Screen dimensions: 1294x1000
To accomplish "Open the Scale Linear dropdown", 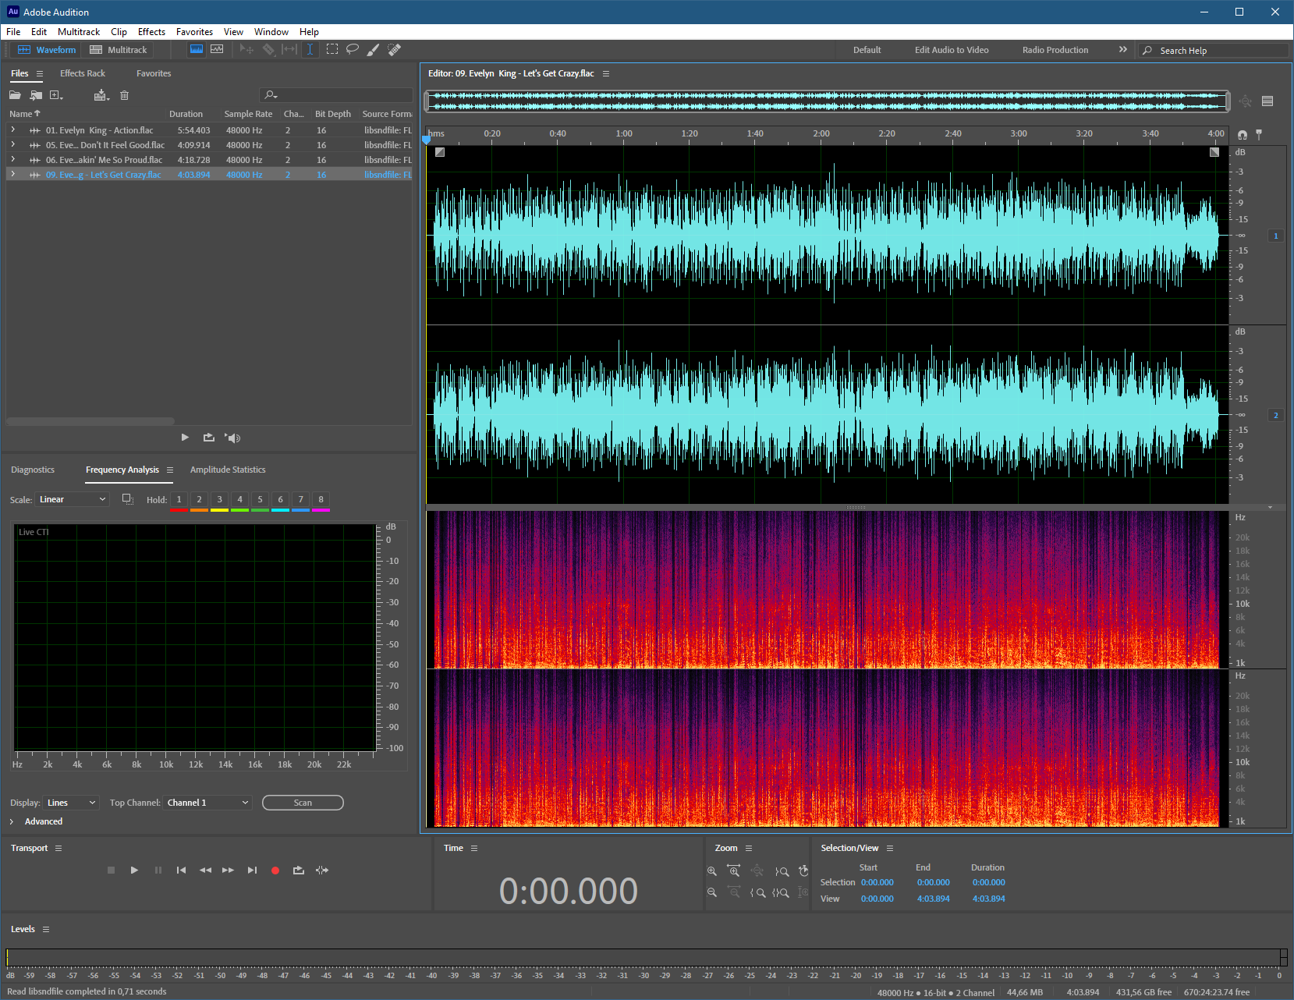I will pos(73,499).
